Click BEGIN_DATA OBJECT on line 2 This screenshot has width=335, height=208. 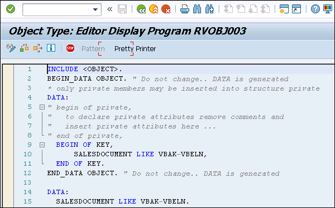tap(85, 78)
